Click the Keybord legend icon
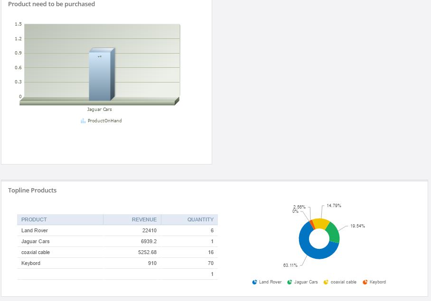This screenshot has height=301, width=431. point(365,282)
